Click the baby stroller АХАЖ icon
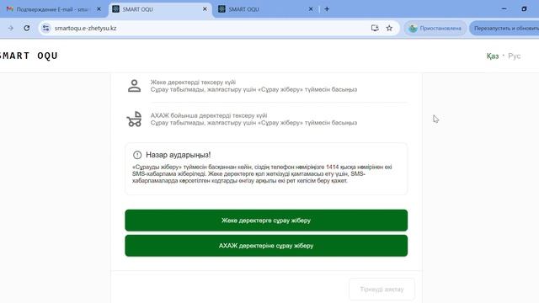The height and width of the screenshot is (303, 539). coord(135,119)
